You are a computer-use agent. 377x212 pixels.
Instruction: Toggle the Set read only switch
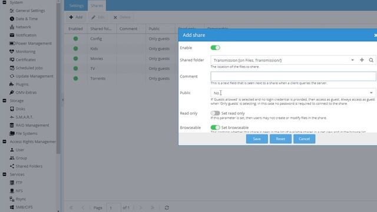[x=215, y=113]
